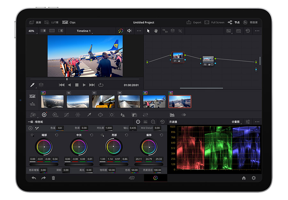288x200 pixels.
Task: Open viewer options three-dot menu
Action: point(139,31)
